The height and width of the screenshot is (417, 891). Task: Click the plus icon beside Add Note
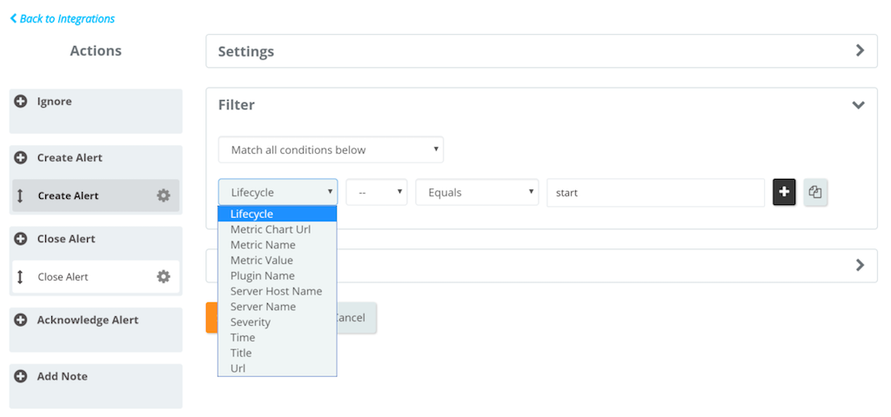click(21, 377)
